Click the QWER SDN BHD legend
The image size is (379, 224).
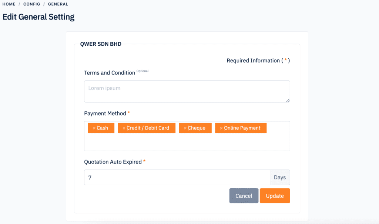pyautogui.click(x=101, y=44)
